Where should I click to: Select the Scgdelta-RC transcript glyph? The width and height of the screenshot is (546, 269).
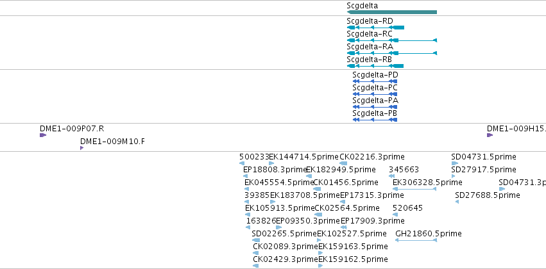coord(392,40)
